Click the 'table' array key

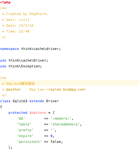pyautogui.click(x=24, y=124)
